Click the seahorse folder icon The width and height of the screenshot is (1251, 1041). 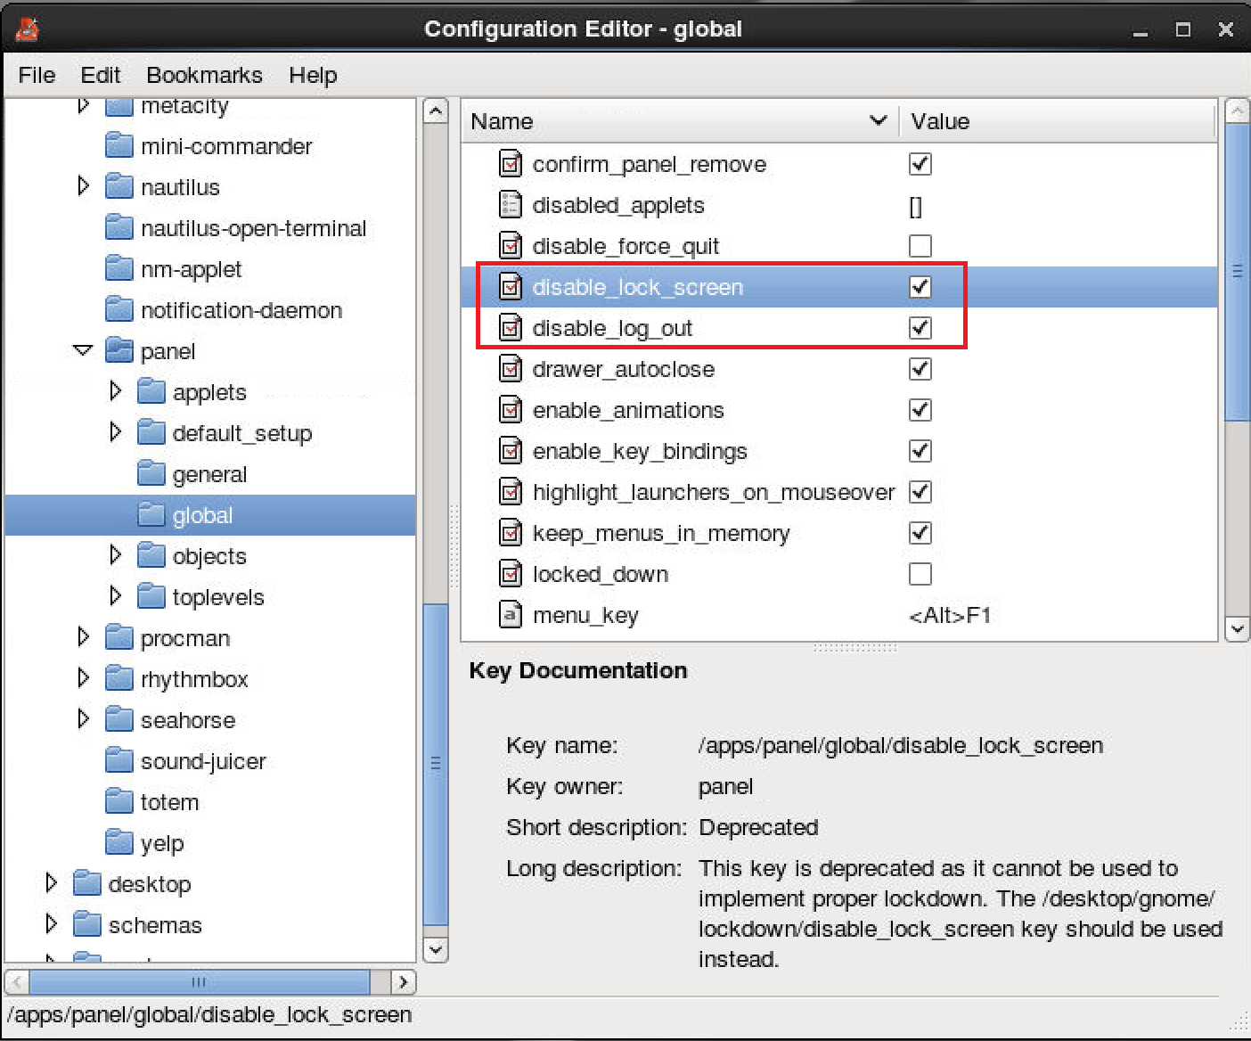click(119, 719)
